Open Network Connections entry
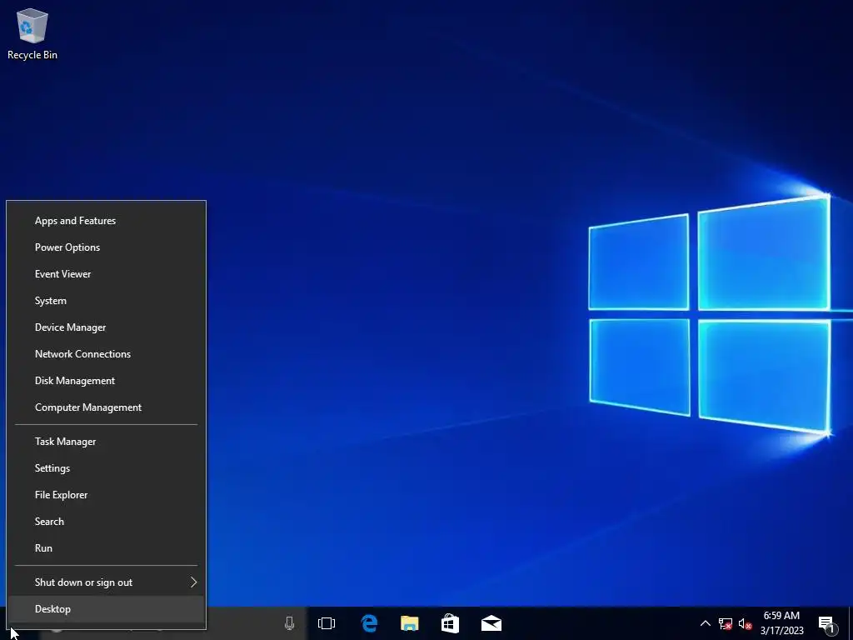Screen dimensions: 853x640 click(106, 353)
